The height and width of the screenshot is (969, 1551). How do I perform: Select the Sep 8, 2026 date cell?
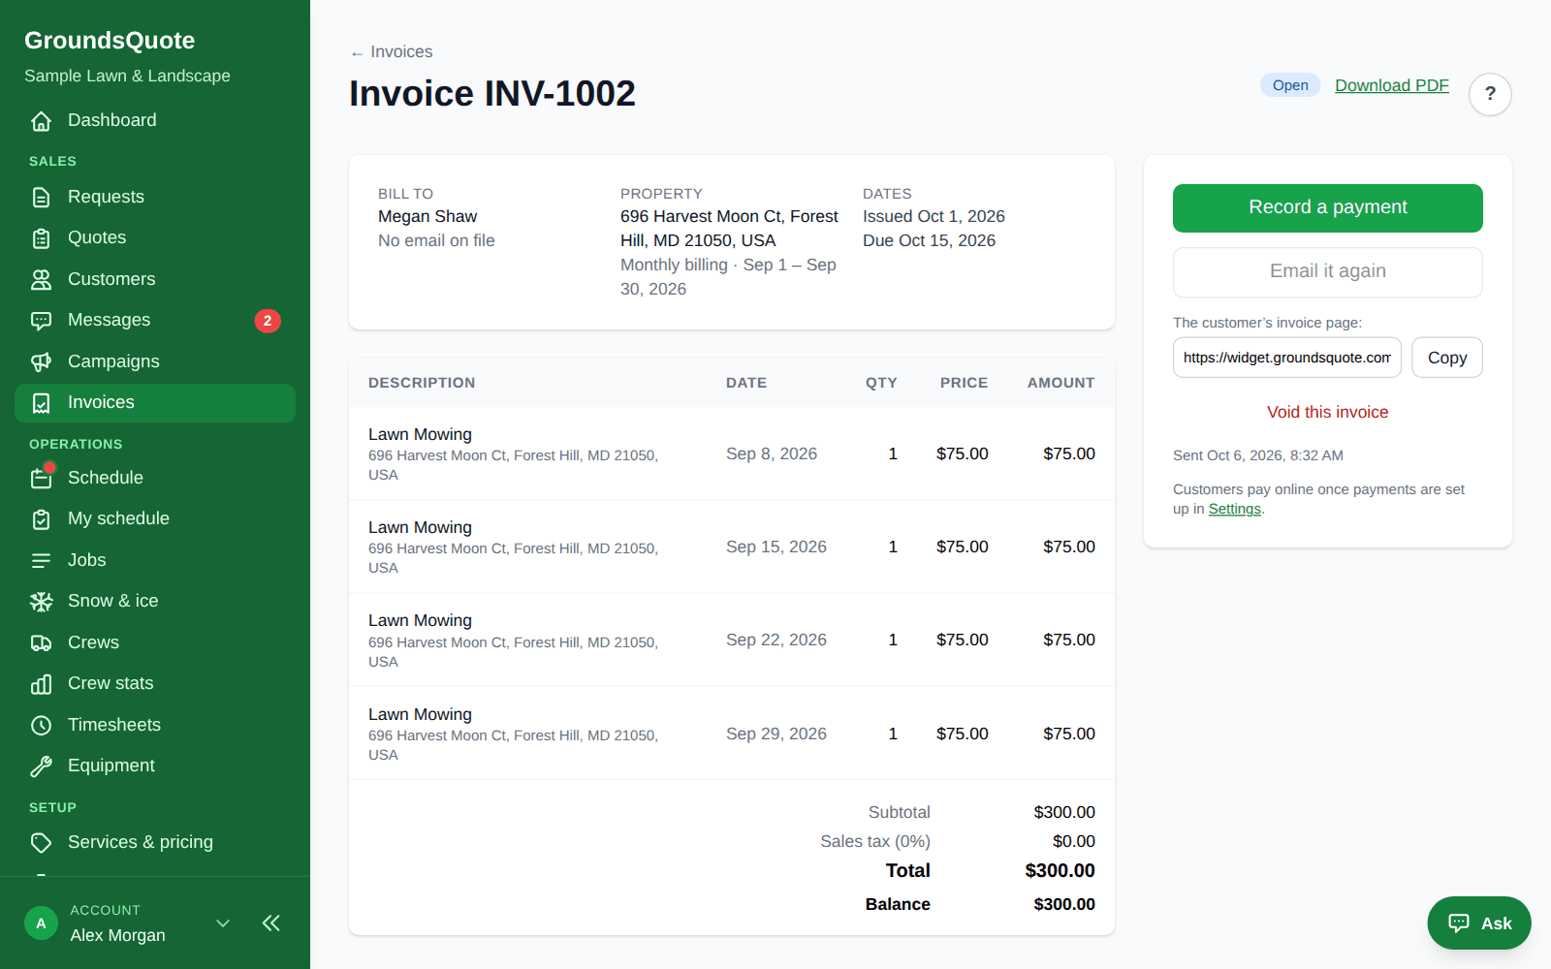[x=772, y=453]
